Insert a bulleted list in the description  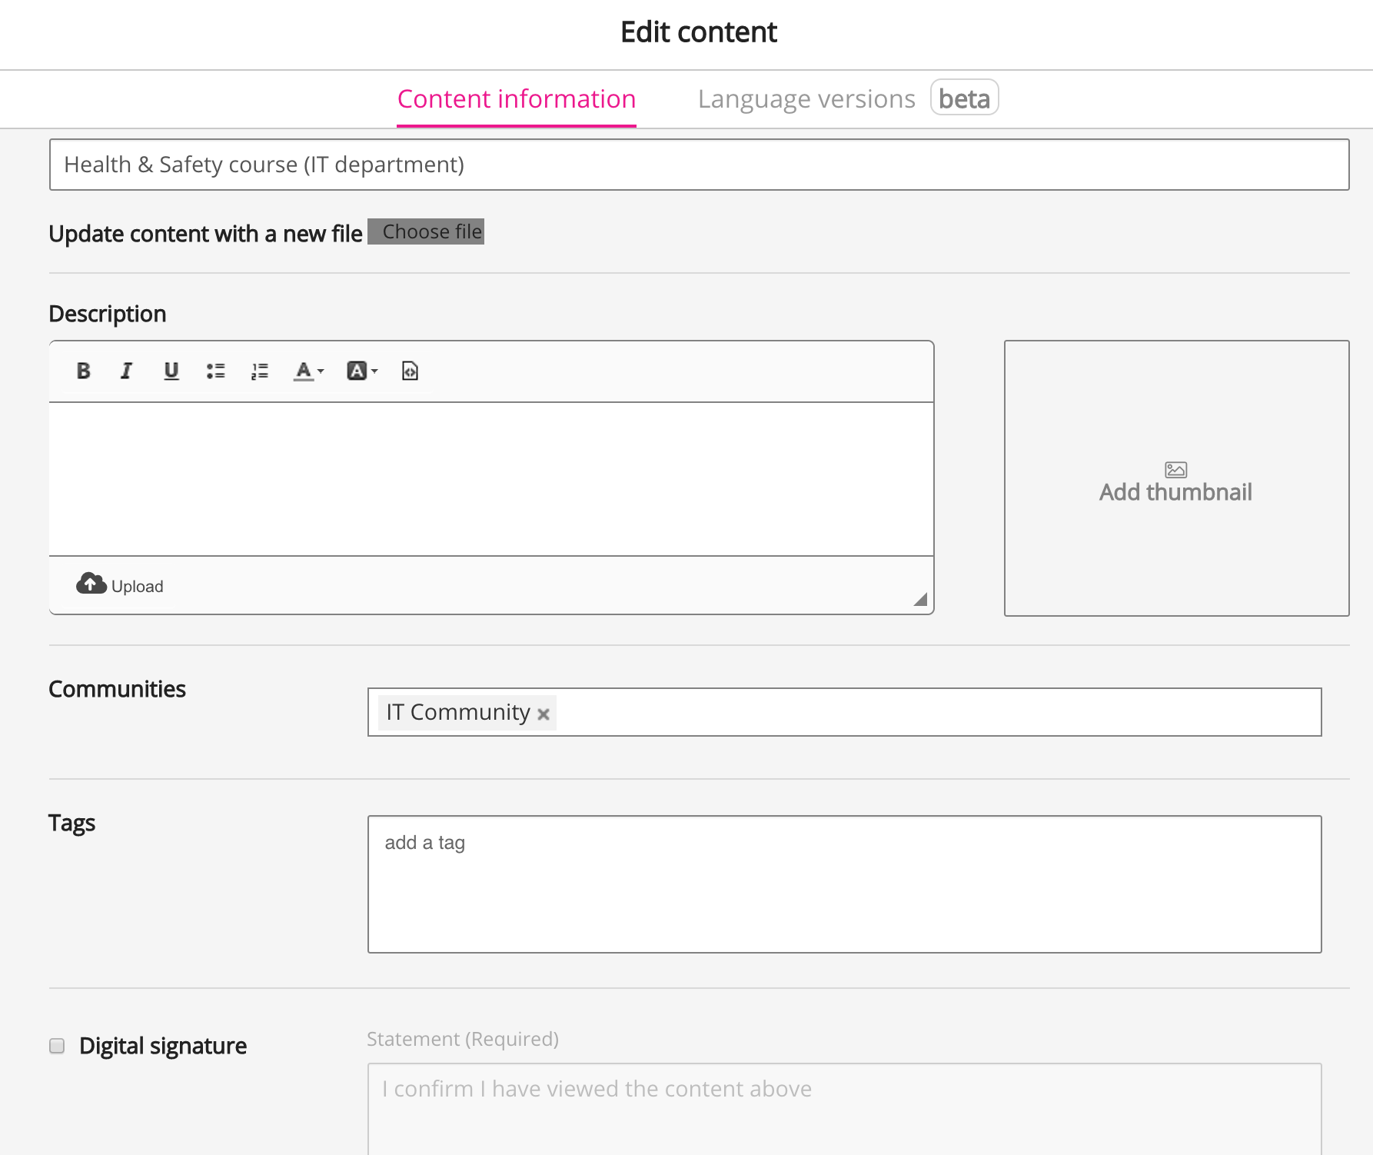click(x=215, y=371)
